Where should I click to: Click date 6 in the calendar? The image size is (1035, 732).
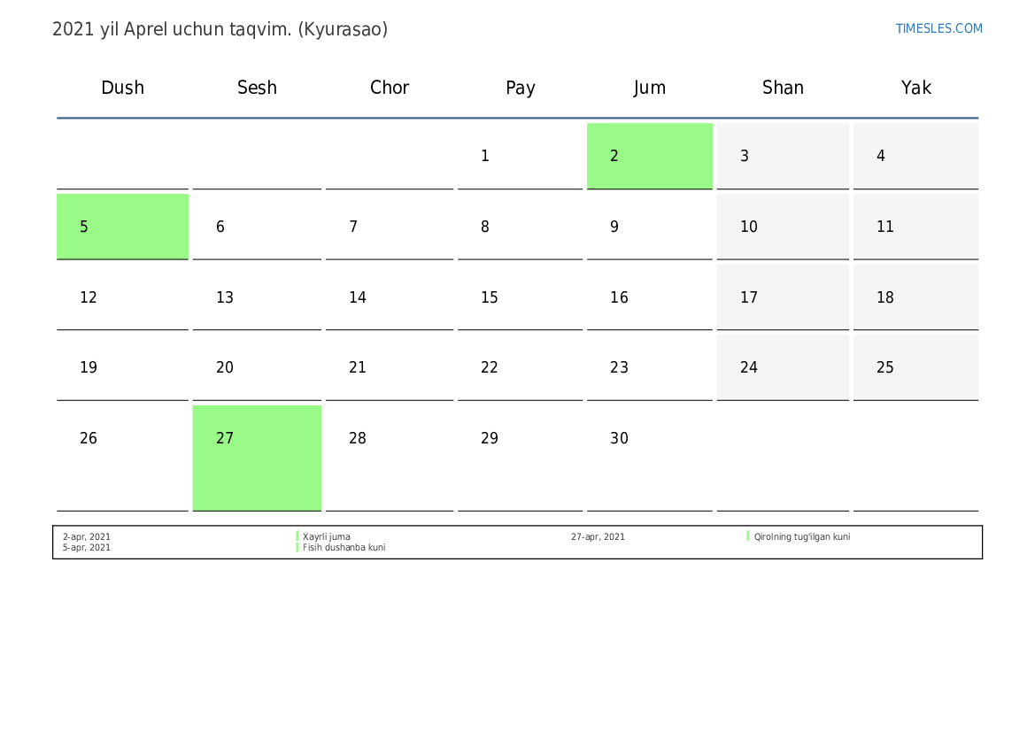coord(257,227)
